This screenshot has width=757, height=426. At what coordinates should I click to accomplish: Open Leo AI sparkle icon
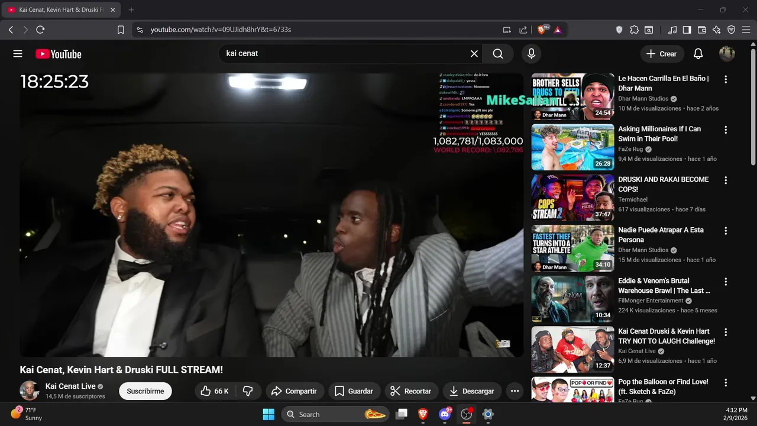(717, 30)
